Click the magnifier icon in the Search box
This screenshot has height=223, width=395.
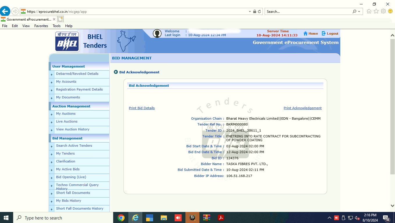354,12
